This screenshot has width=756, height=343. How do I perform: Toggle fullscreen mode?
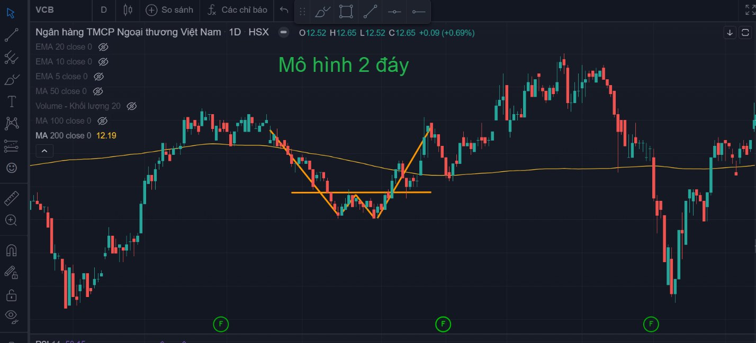(x=750, y=10)
